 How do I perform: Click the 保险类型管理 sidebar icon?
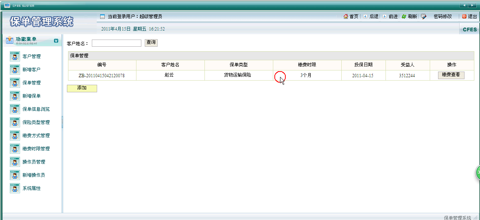15,122
